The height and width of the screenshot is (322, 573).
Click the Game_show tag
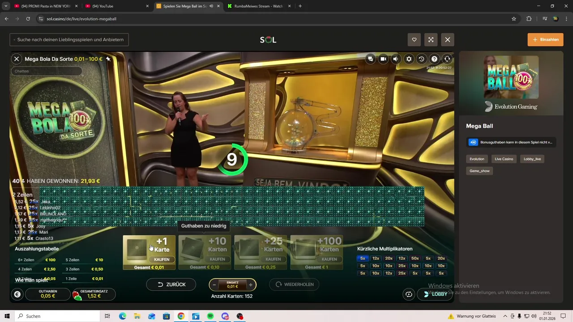tap(479, 171)
